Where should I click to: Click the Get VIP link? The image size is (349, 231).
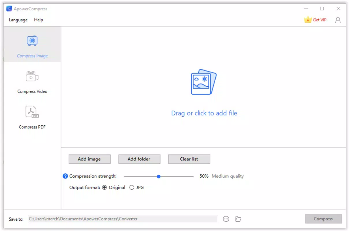pyautogui.click(x=320, y=20)
